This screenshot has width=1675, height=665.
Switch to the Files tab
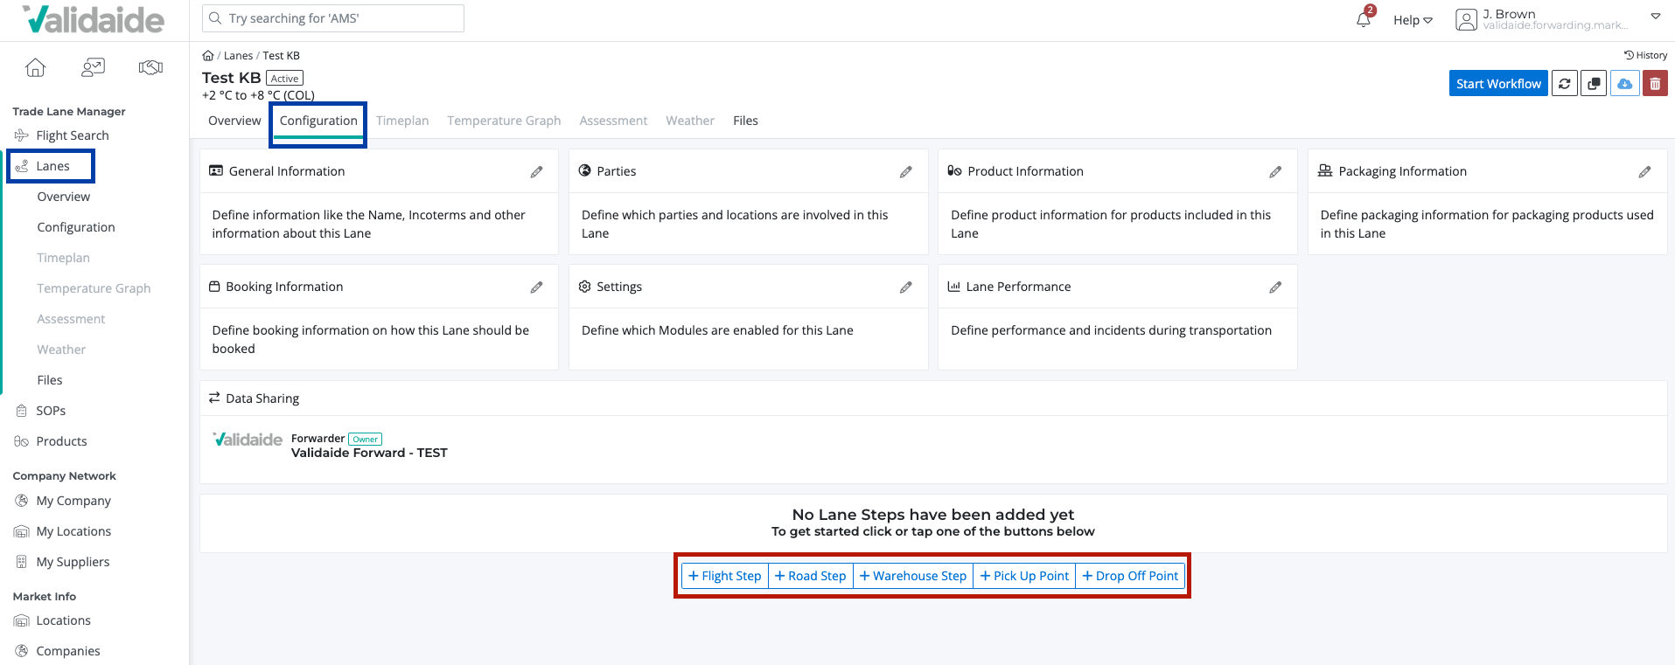point(745,121)
